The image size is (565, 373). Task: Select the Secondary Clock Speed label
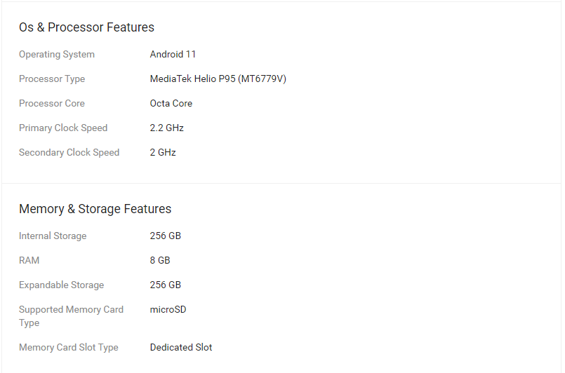point(69,152)
